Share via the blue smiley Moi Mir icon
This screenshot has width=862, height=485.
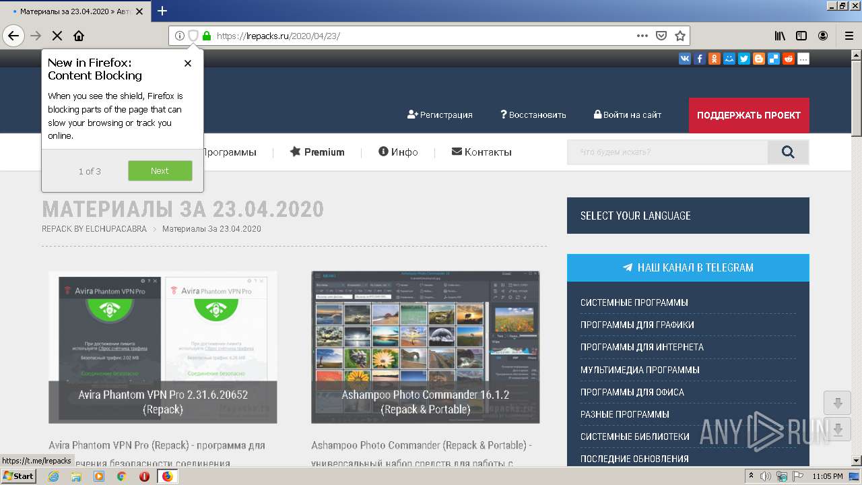tap(729, 59)
